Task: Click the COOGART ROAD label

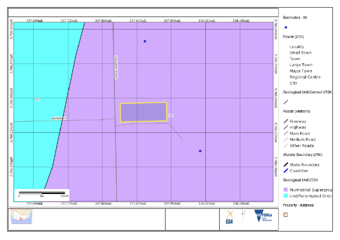Action: point(116,67)
